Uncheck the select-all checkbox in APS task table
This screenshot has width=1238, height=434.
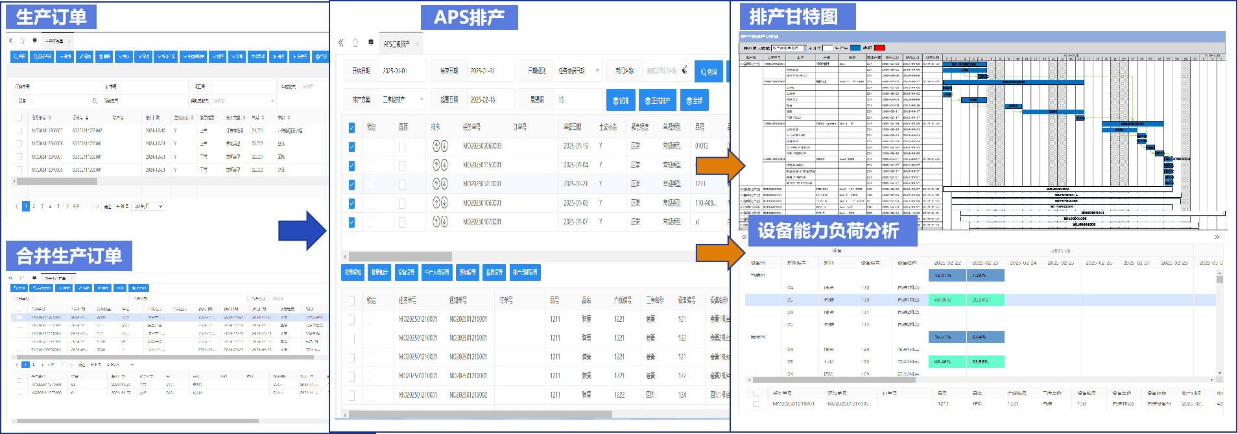pyautogui.click(x=351, y=127)
